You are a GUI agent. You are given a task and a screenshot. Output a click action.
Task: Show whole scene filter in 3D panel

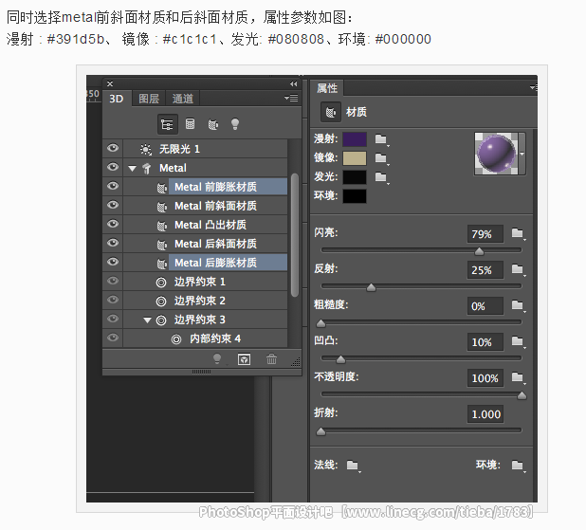click(x=167, y=124)
